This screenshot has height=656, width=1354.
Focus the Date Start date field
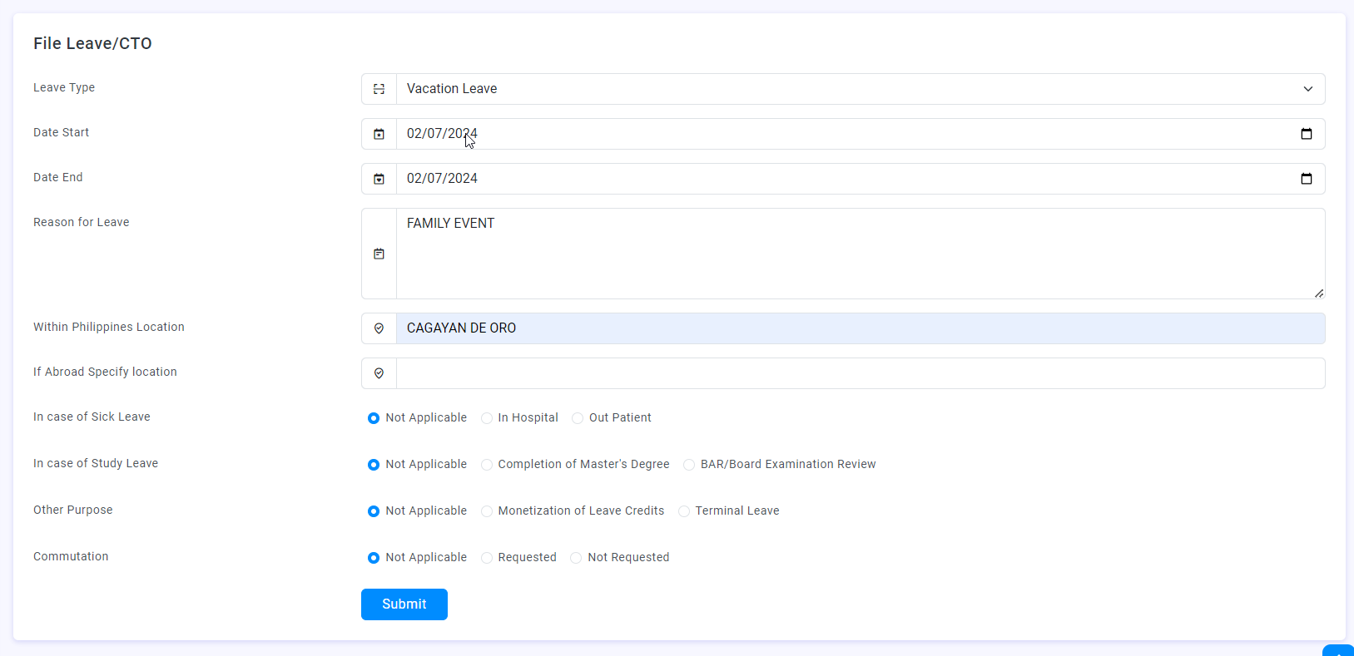pyautogui.click(x=861, y=134)
